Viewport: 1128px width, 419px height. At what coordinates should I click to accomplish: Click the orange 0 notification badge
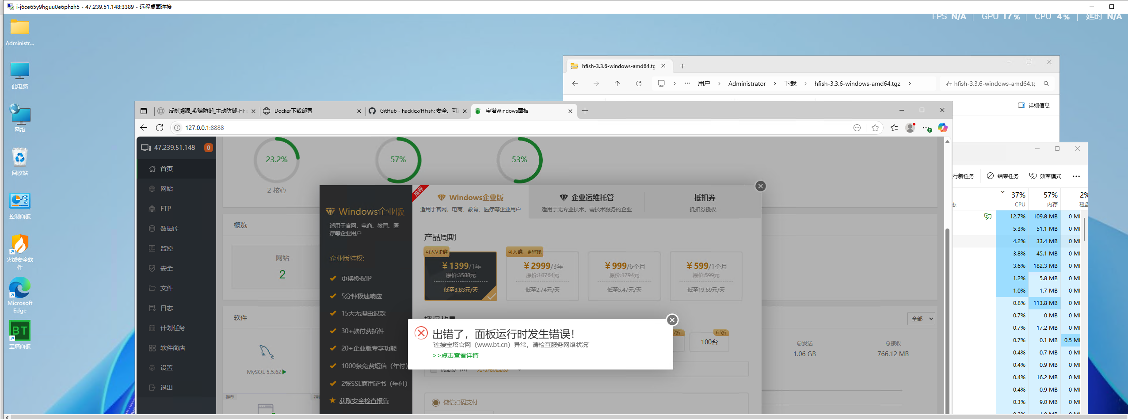pyautogui.click(x=208, y=148)
